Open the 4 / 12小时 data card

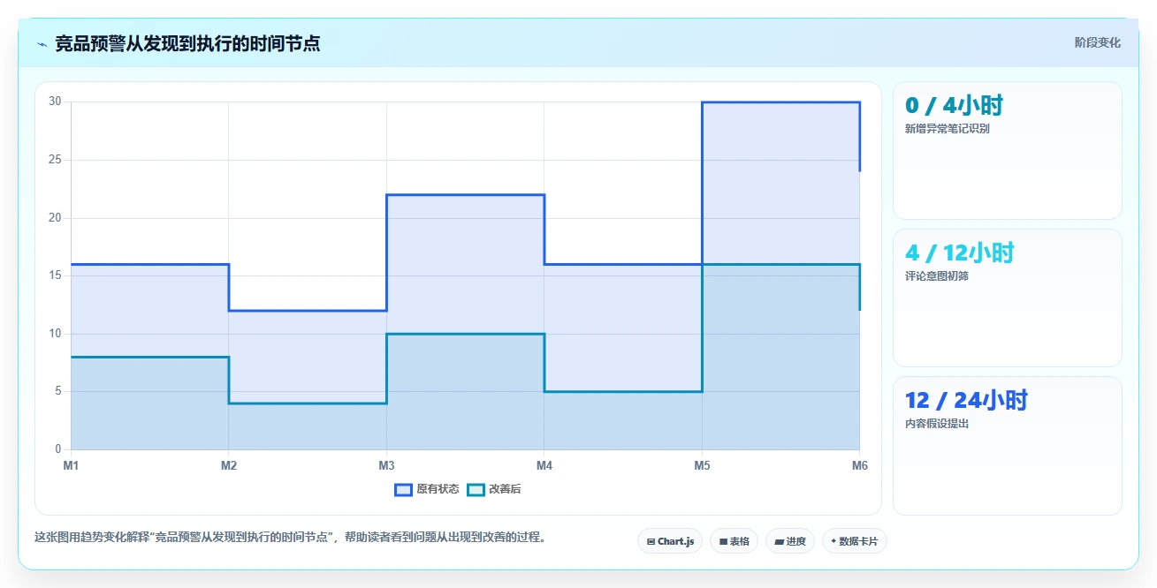(x=1008, y=298)
